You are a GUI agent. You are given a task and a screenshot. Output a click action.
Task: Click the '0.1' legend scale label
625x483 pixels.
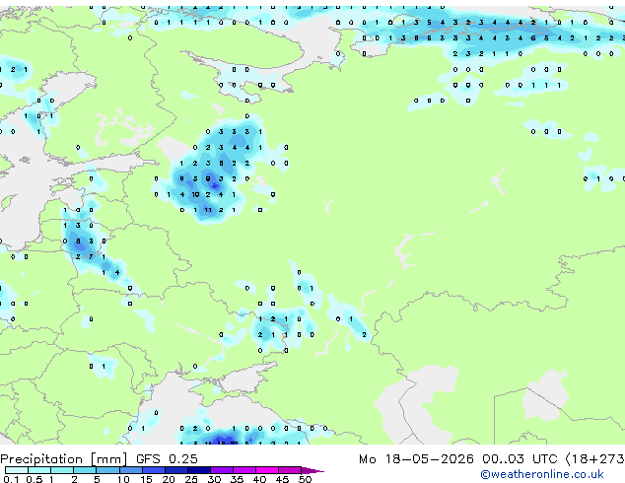(x=11, y=479)
